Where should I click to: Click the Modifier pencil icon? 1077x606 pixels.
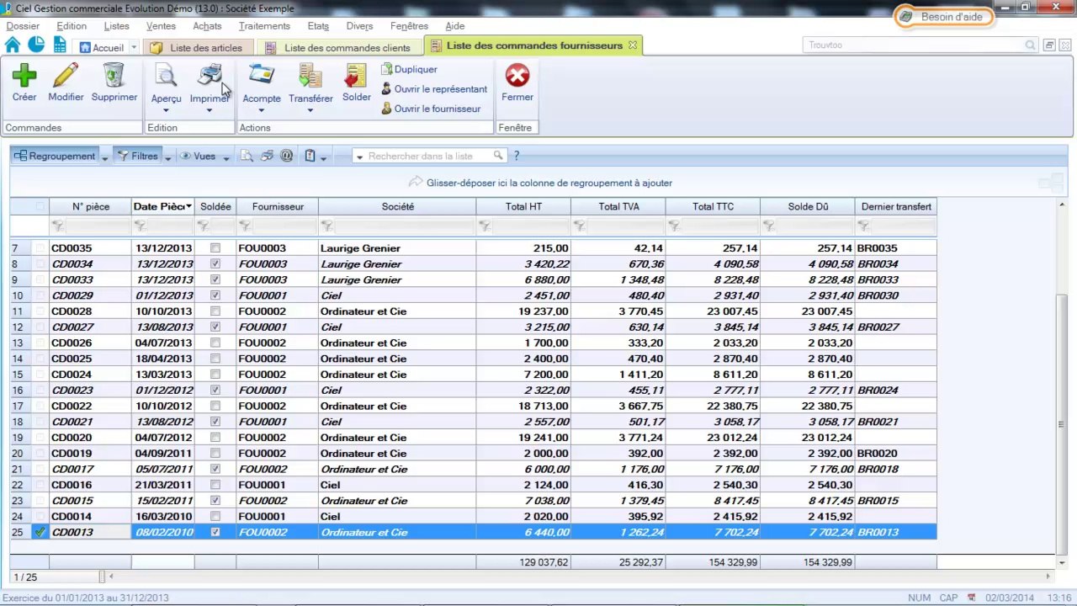(x=66, y=76)
